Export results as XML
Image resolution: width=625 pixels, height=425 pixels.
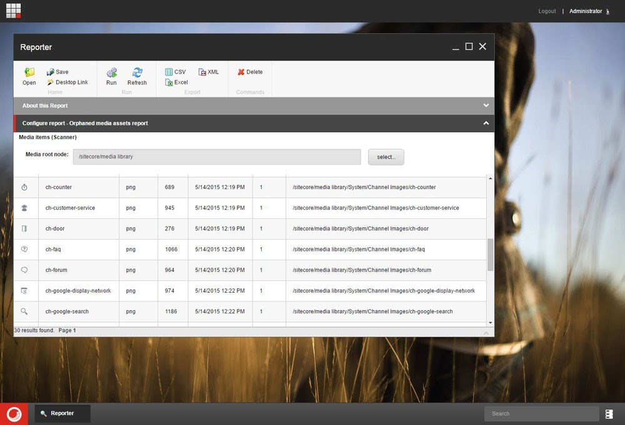[209, 72]
